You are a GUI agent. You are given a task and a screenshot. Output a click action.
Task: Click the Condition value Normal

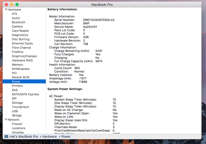(79, 71)
